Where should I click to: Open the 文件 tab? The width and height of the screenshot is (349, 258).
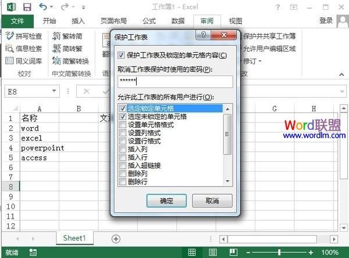click(17, 21)
